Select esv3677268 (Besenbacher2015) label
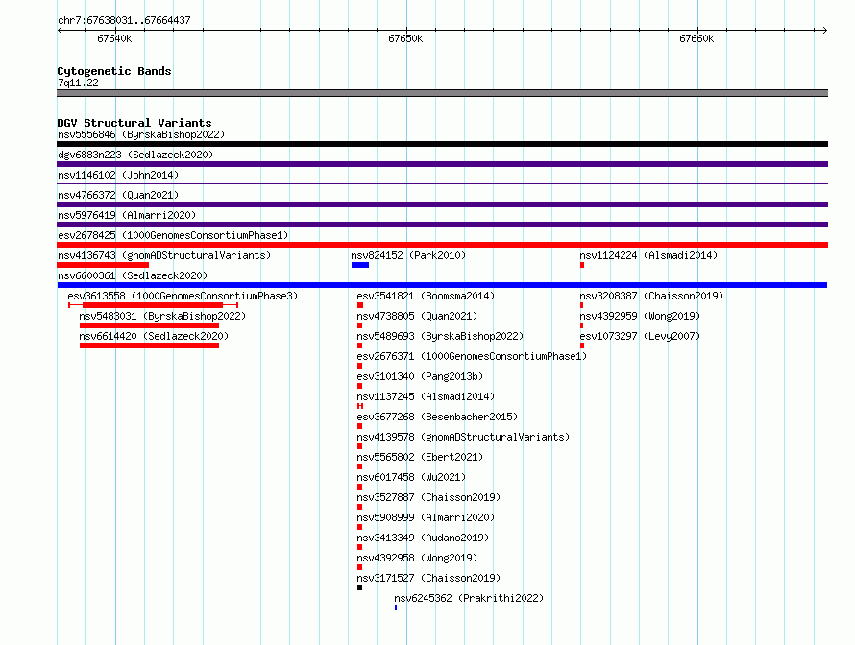 point(437,417)
